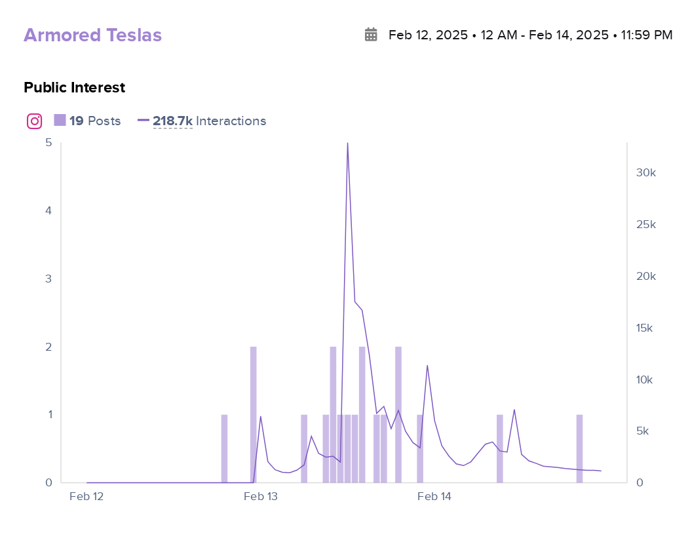Click the Feb 13 x-axis label
Screen dimensions: 688x546
(x=261, y=497)
